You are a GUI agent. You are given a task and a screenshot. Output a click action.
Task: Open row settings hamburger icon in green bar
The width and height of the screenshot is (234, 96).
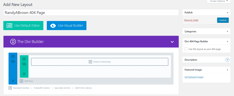pyautogui.click(x=24, y=59)
